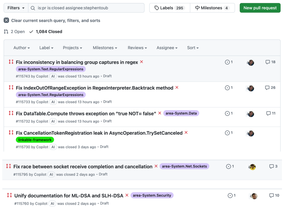Viewport: 288px width, 213px height.
Task: Click comment icon on ML-DSA documentation PR
Action: 271,196
